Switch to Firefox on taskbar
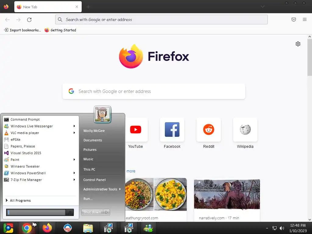 [x=47, y=228]
